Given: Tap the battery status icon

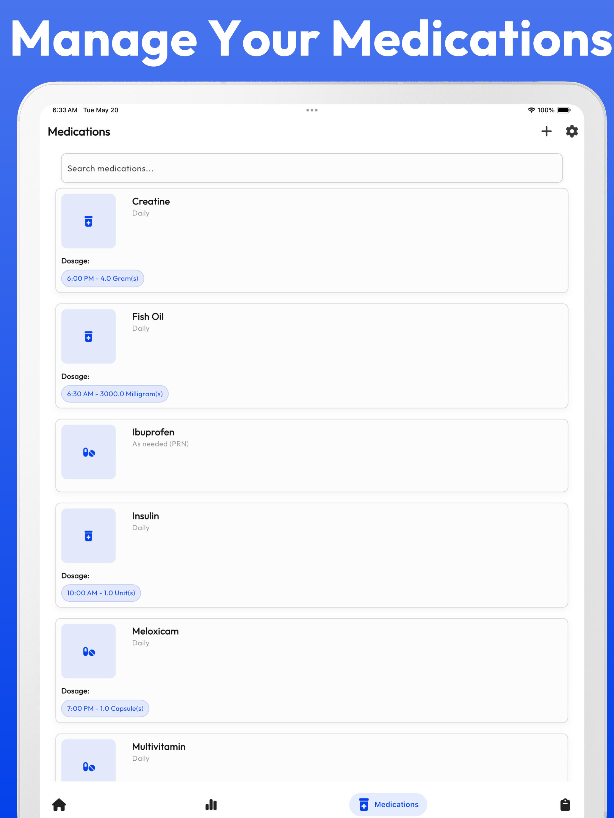Looking at the screenshot, I should click(x=564, y=110).
